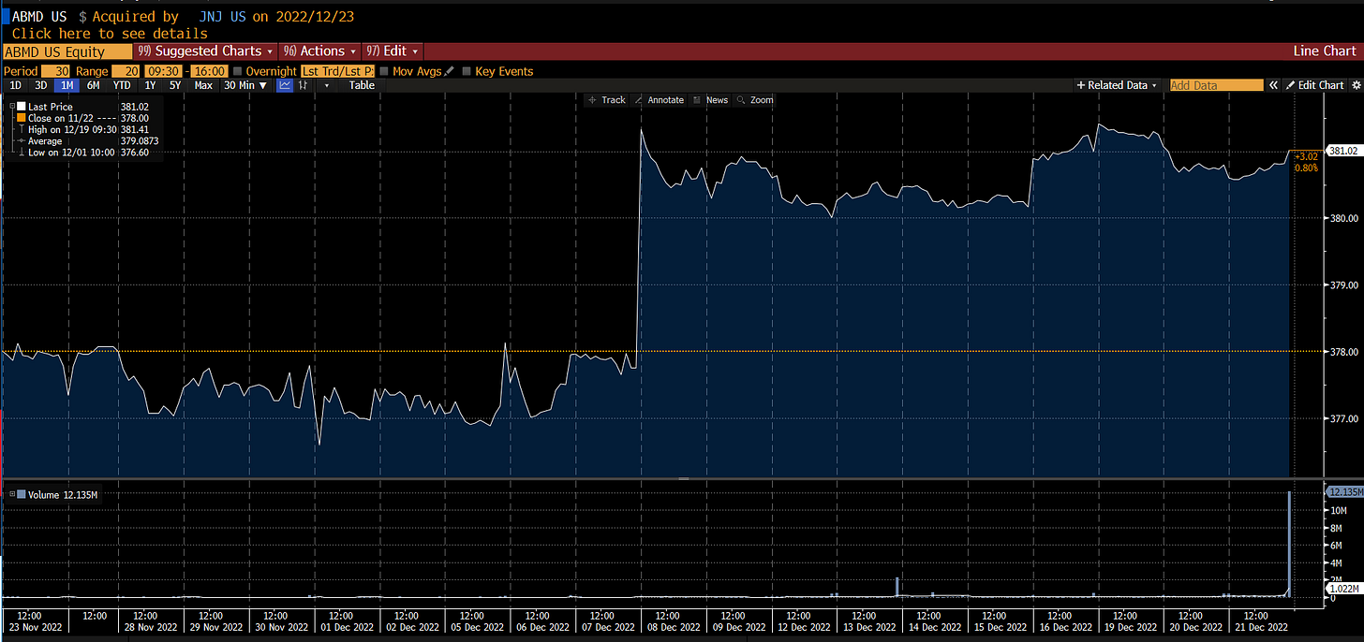
Task: Toggle Mov Avgs on
Action: pos(384,70)
